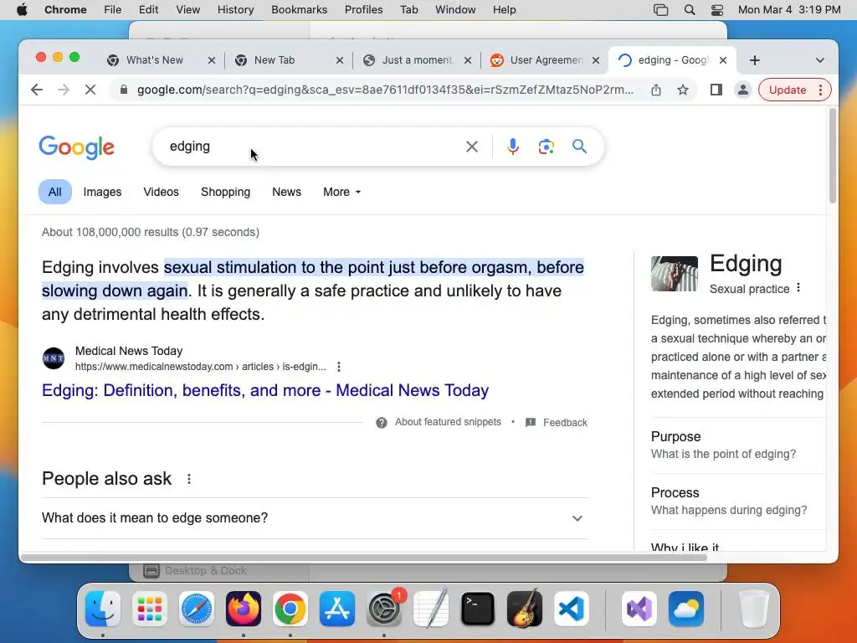857x643 pixels.
Task: Open options for Medical News Today result
Action: [x=339, y=367]
